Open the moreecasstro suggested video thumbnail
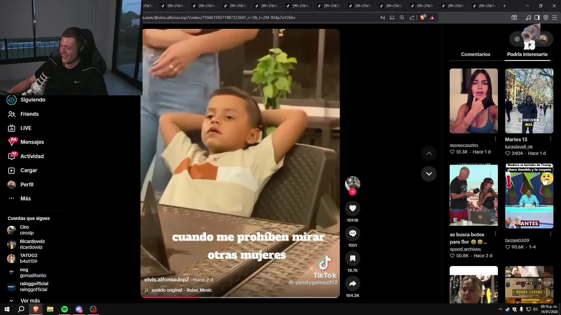 [474, 101]
